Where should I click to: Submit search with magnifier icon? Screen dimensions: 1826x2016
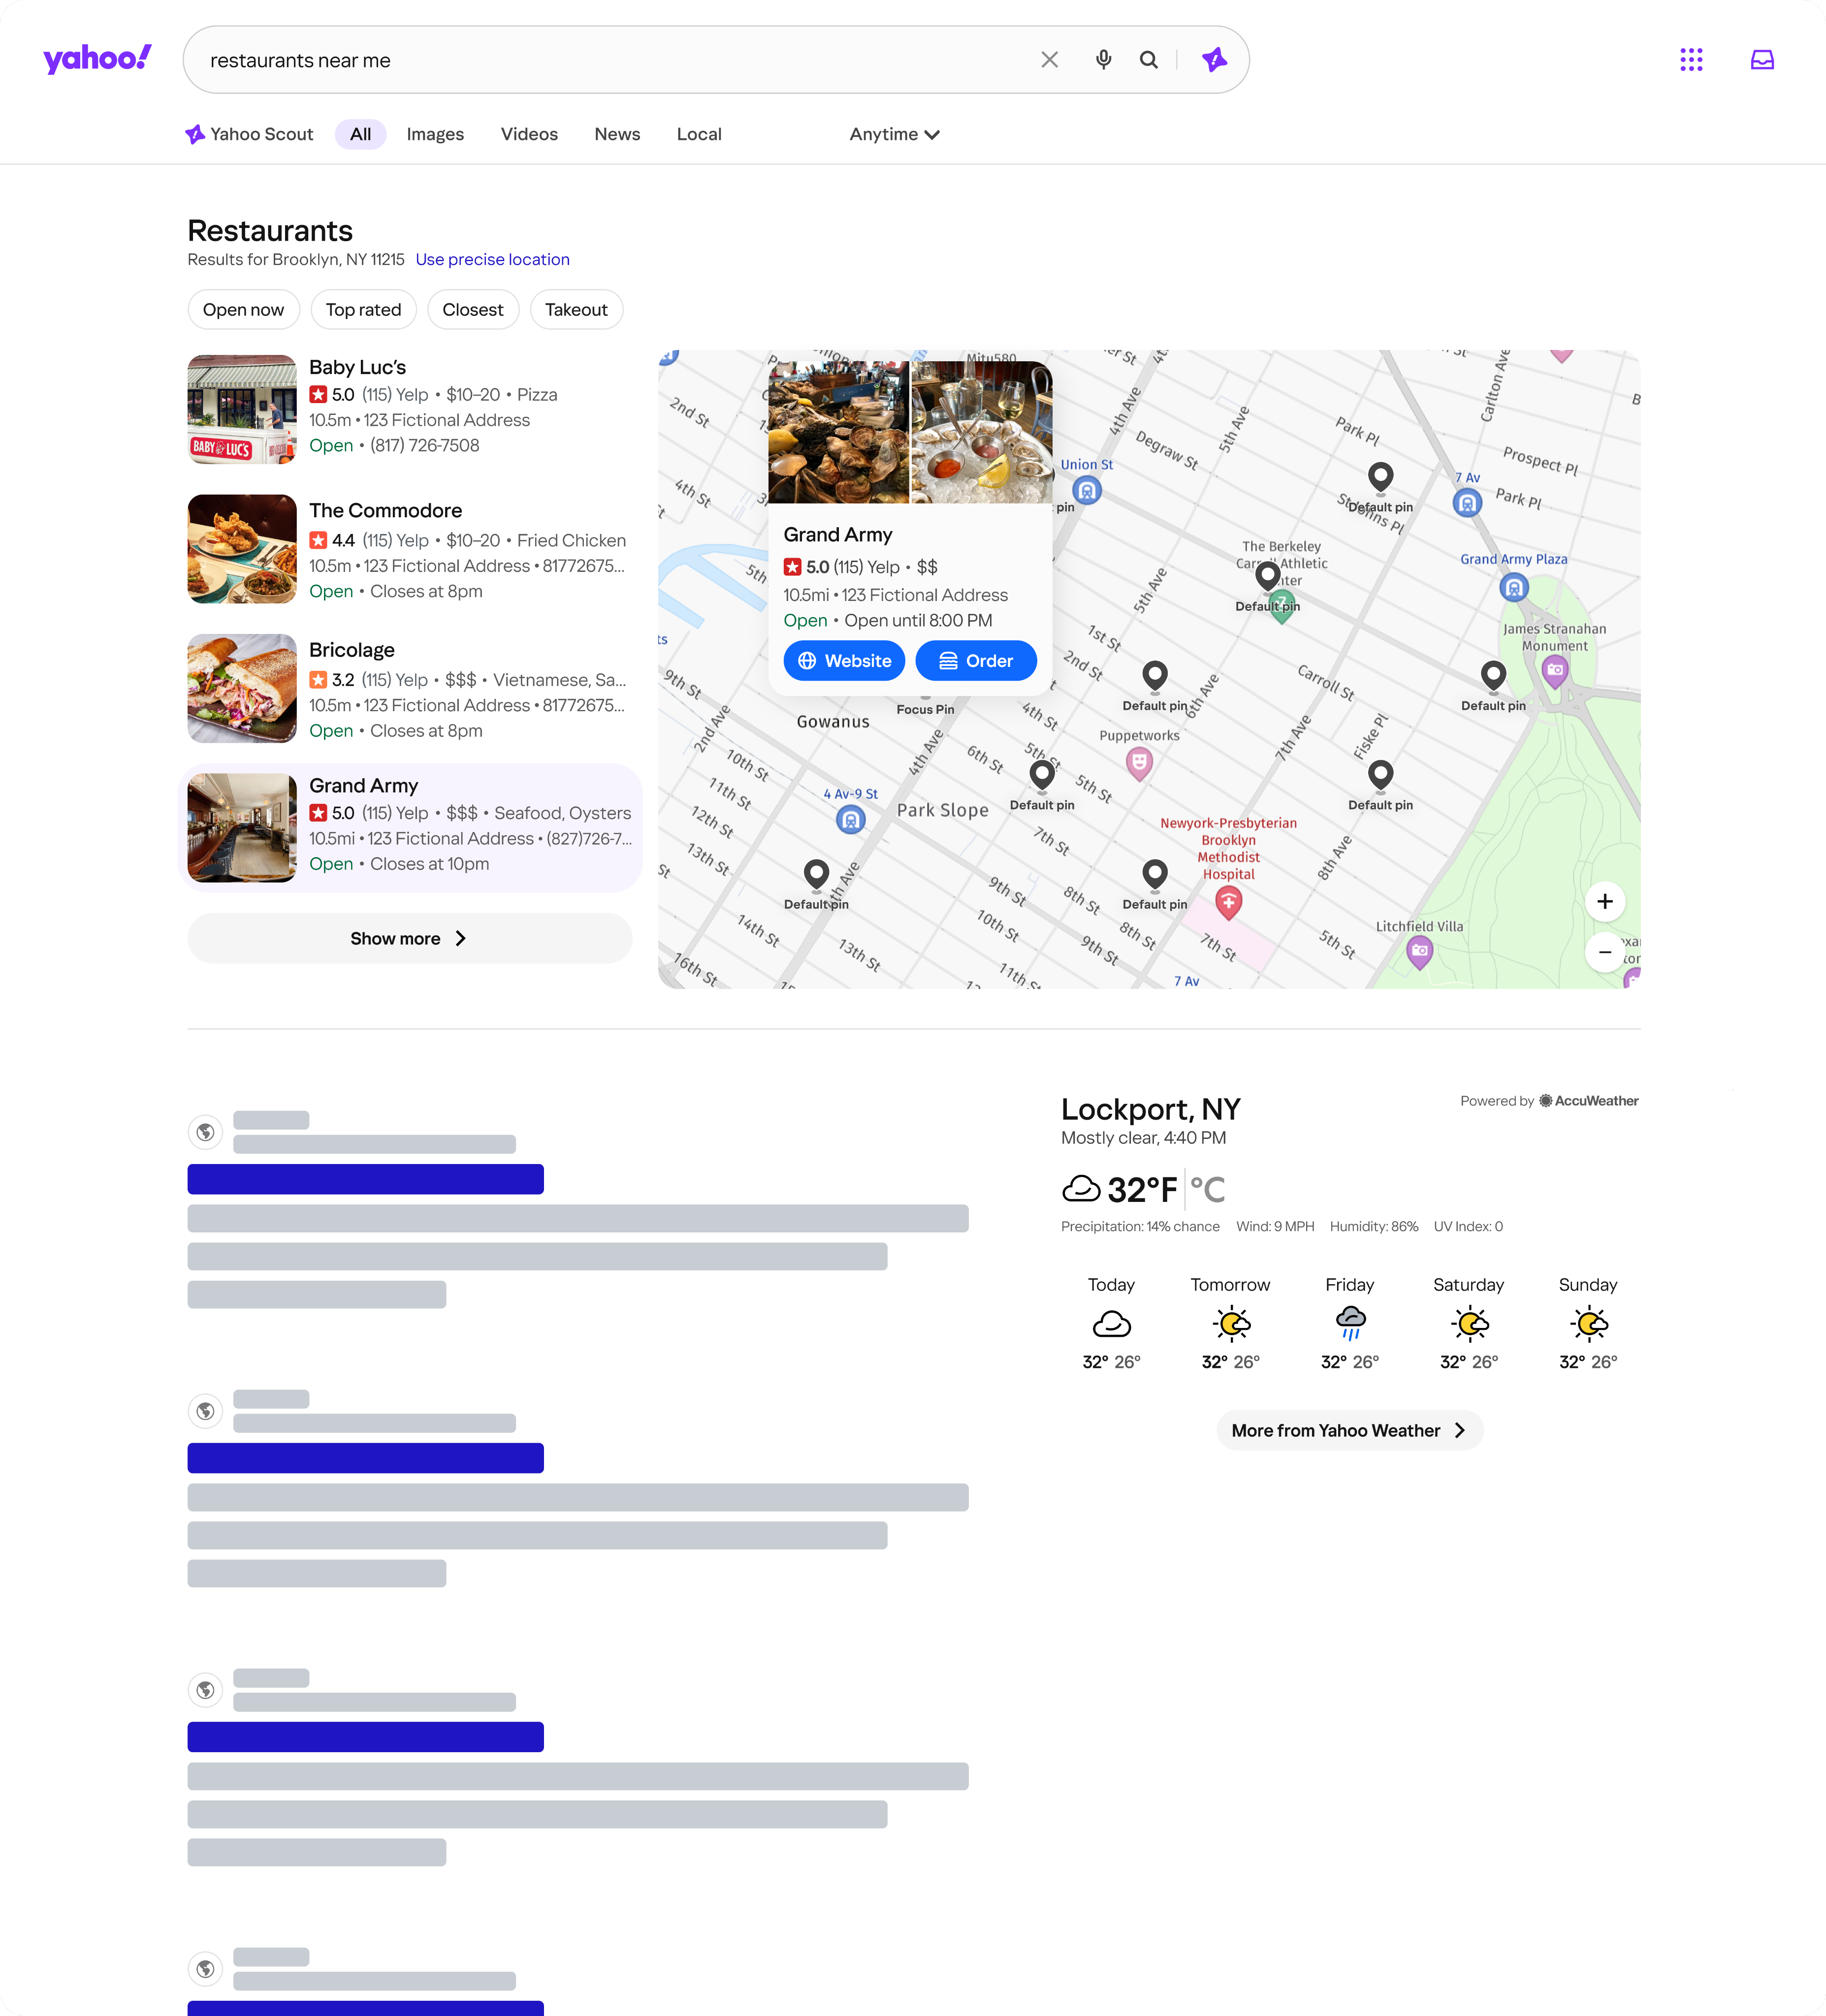click(x=1149, y=60)
